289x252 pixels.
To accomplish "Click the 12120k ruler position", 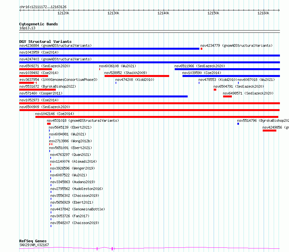I will (x=63, y=13).
